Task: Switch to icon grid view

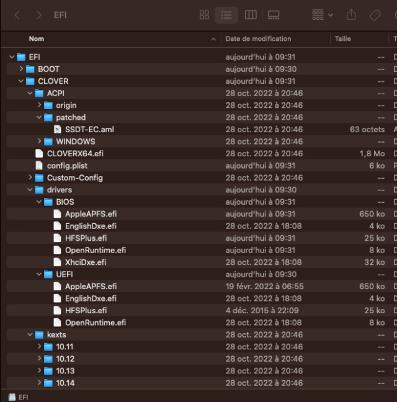Action: (x=204, y=15)
